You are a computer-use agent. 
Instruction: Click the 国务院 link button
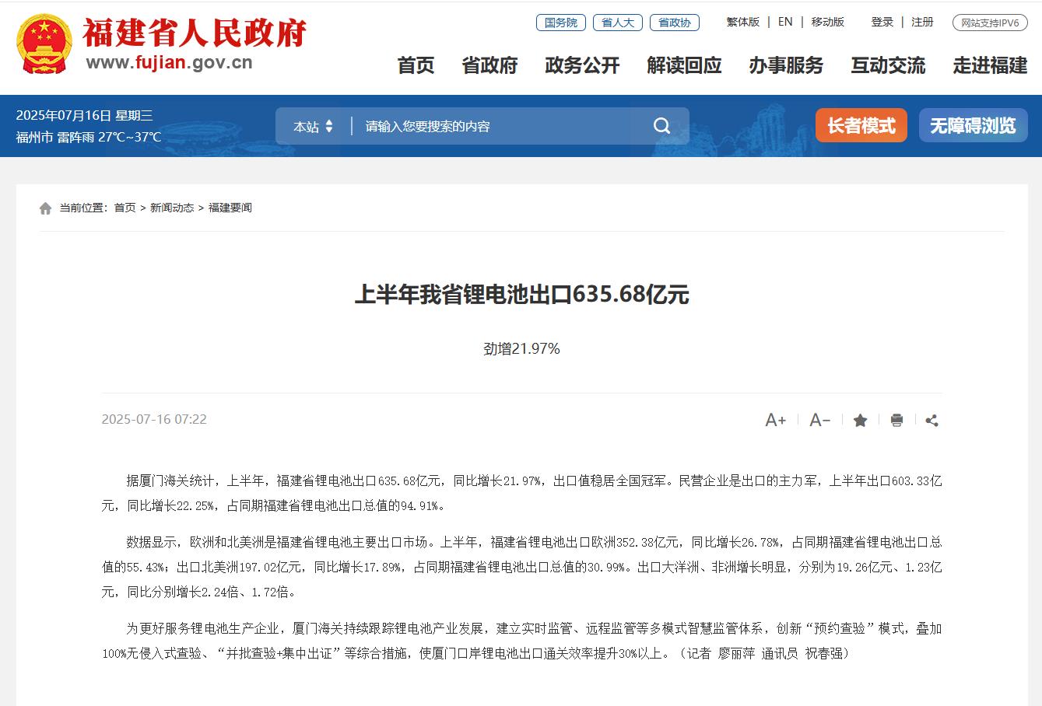click(x=561, y=23)
